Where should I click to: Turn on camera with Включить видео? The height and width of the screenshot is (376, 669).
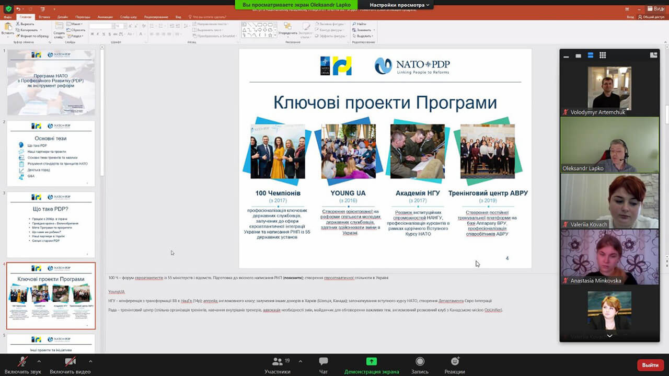[x=70, y=364]
